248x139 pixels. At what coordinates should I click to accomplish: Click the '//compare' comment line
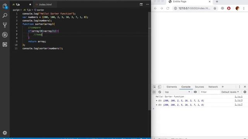(34, 27)
